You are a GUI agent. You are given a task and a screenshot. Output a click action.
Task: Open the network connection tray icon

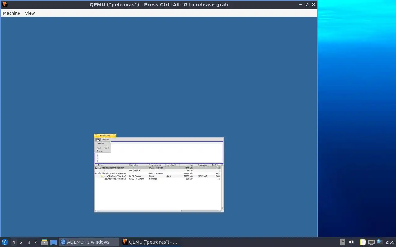(371, 242)
